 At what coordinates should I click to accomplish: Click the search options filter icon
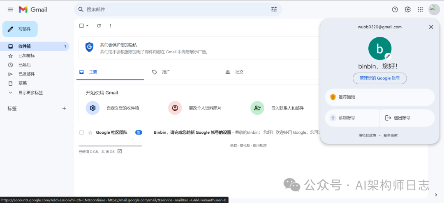pos(274,9)
